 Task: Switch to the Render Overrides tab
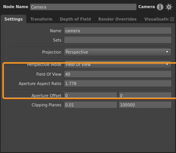point(117,19)
